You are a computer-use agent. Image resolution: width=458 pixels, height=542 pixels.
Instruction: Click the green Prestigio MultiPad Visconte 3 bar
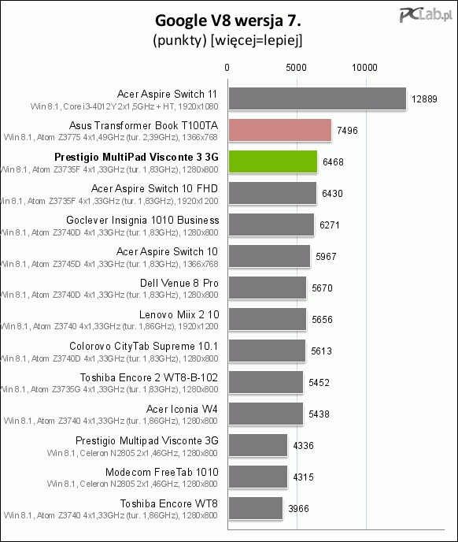tap(272, 161)
